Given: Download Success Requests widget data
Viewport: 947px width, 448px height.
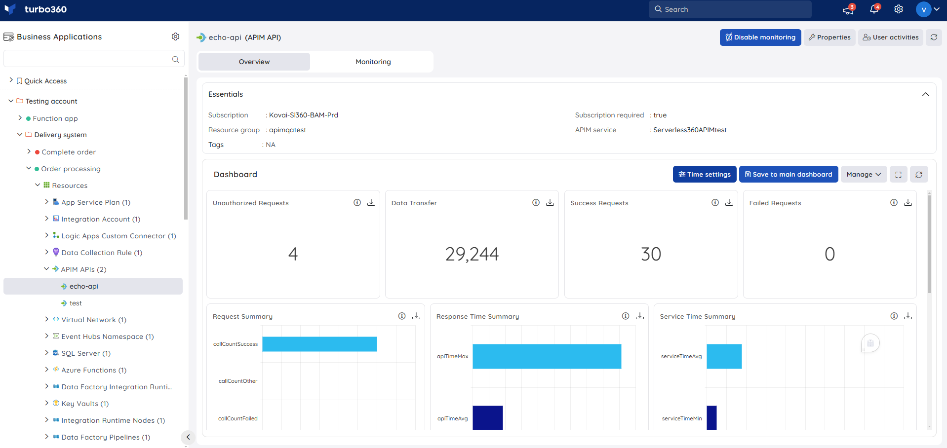Looking at the screenshot, I should click(729, 203).
